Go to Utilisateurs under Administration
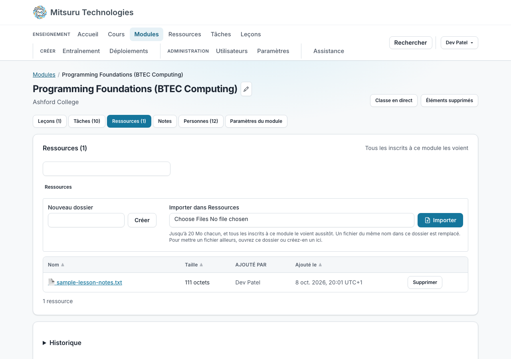511x359 pixels. click(x=232, y=51)
